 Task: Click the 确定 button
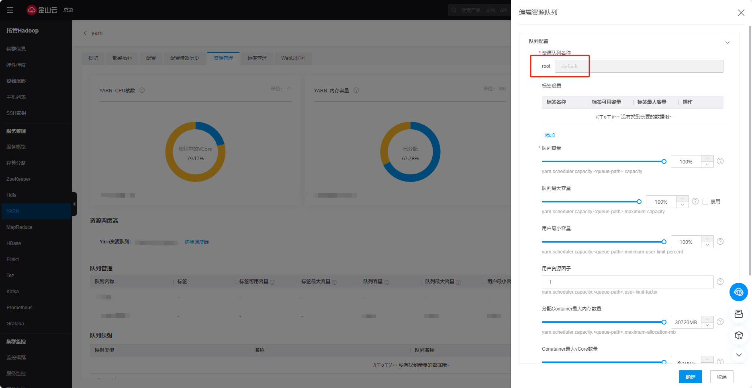pyautogui.click(x=690, y=377)
